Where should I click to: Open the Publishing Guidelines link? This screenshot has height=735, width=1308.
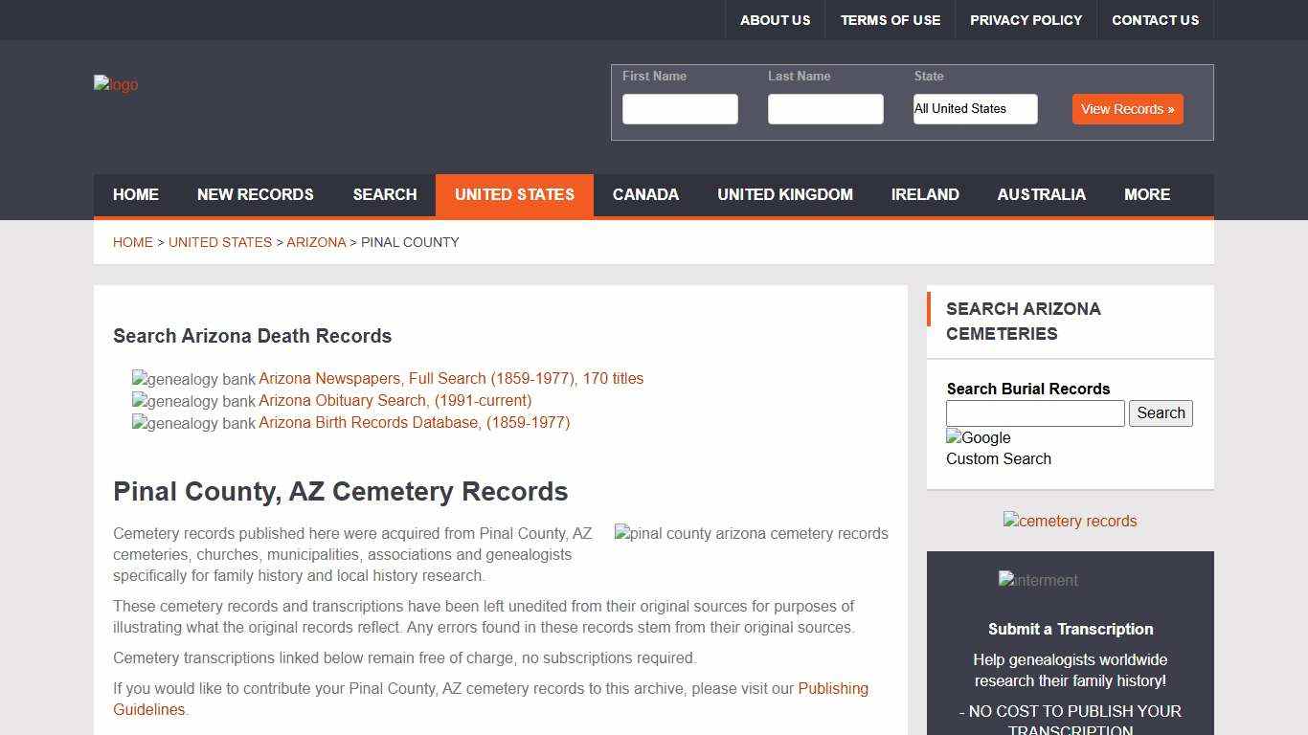click(x=831, y=688)
